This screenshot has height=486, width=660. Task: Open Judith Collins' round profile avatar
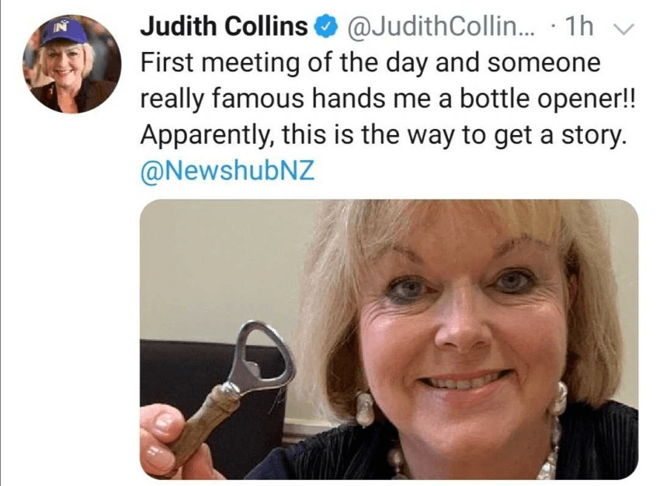click(71, 64)
